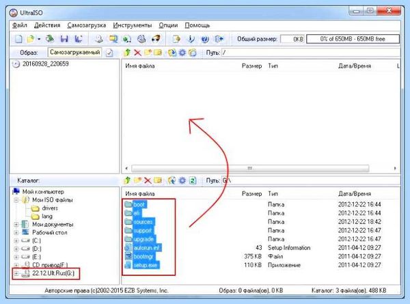Click the Add files page-arrow icon
The image size is (410, 304).
(176, 39)
